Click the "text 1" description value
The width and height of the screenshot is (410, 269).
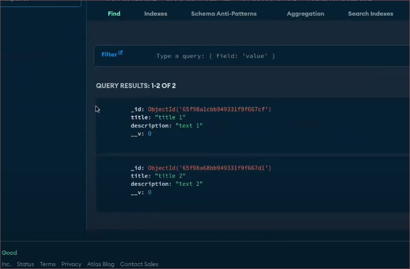(189, 126)
